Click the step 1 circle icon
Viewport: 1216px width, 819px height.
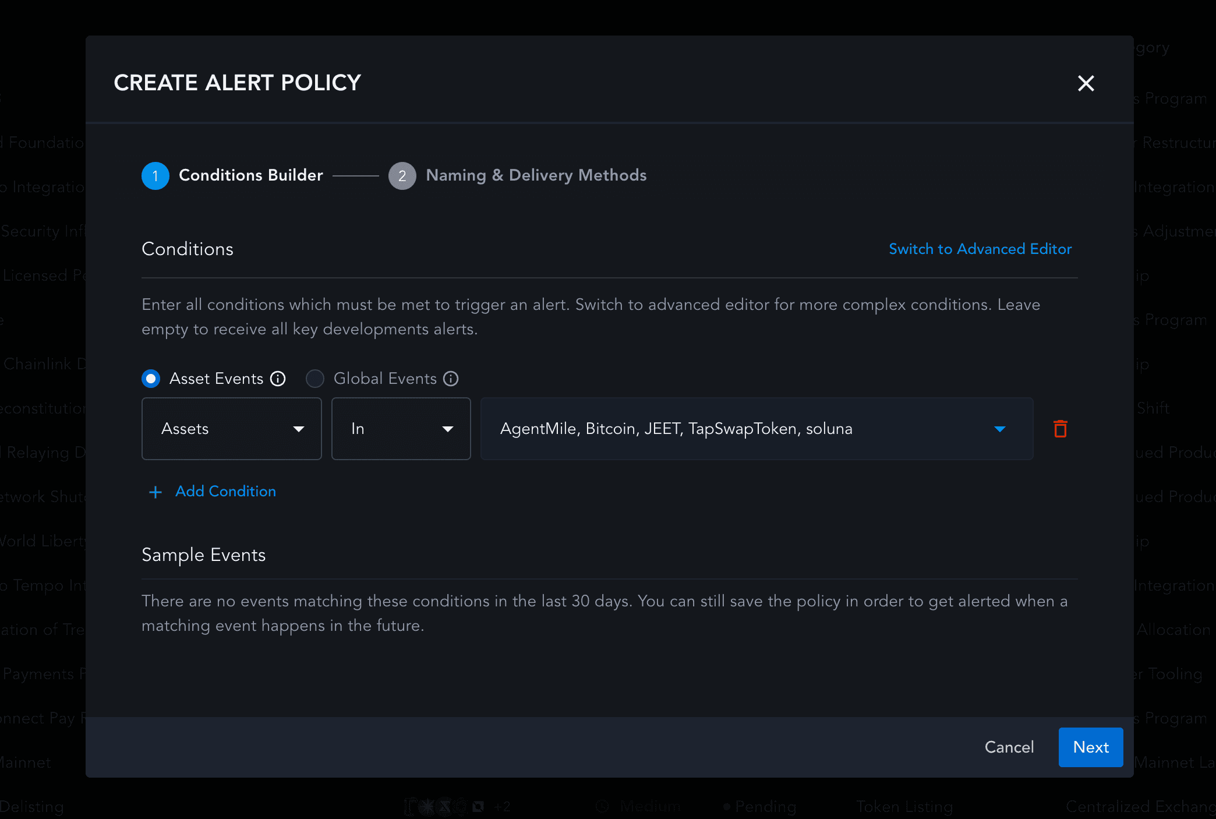click(x=155, y=175)
